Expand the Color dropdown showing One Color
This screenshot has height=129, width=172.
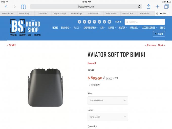(108, 117)
